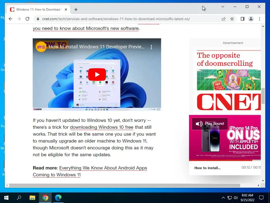Open Chrome three-dot menu

(x=259, y=19)
